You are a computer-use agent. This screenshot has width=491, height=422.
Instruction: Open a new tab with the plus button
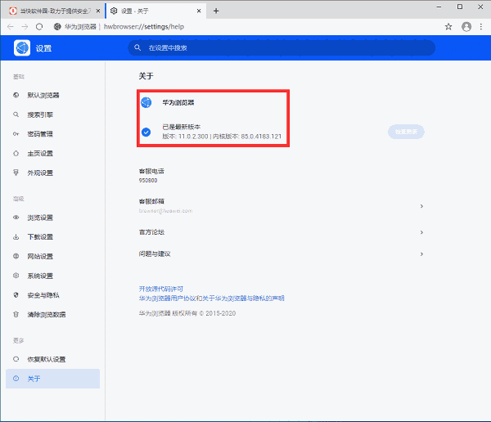216,11
